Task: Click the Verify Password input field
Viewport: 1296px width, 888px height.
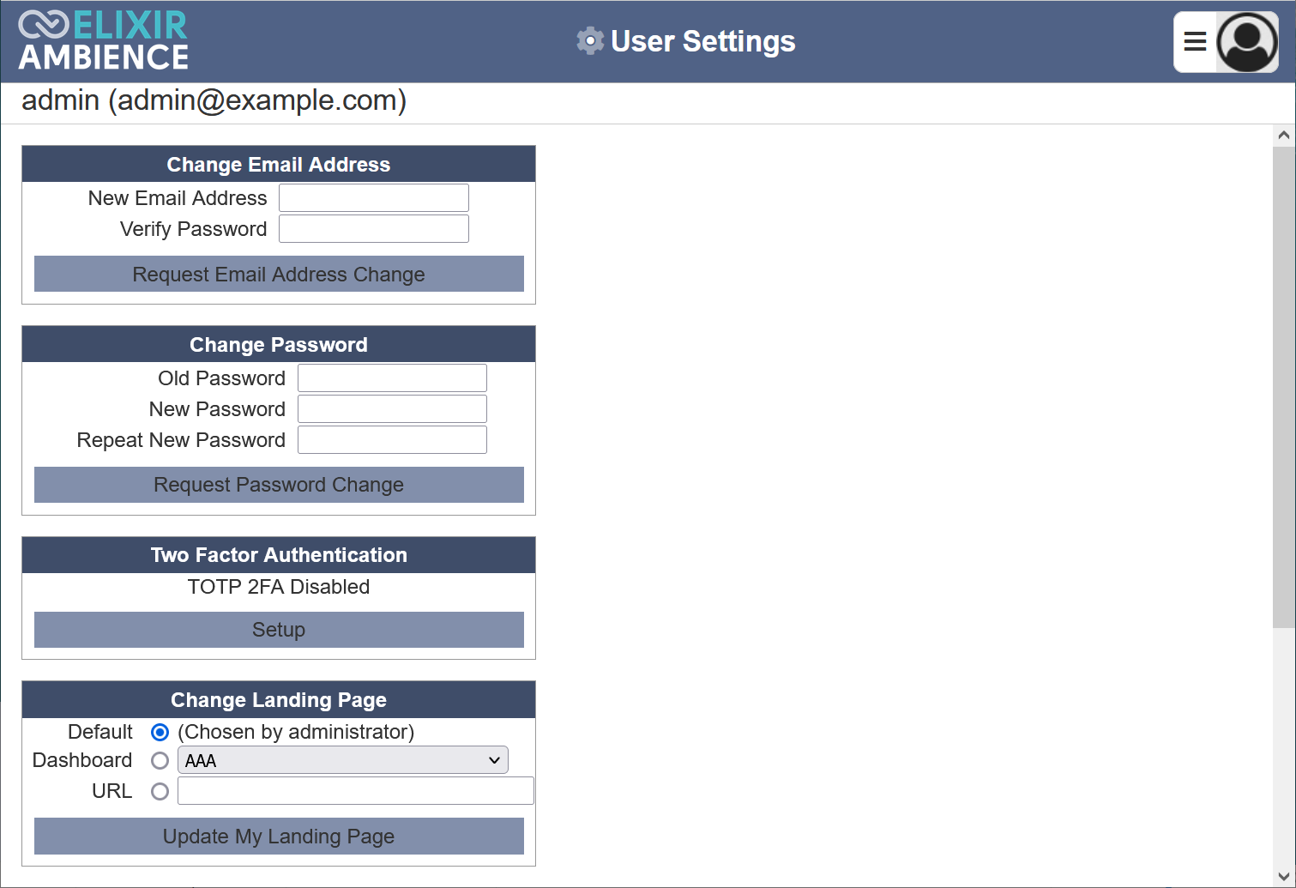Action: click(x=373, y=229)
